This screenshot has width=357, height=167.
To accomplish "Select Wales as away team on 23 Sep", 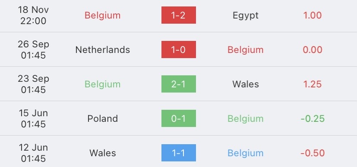I will (246, 84).
